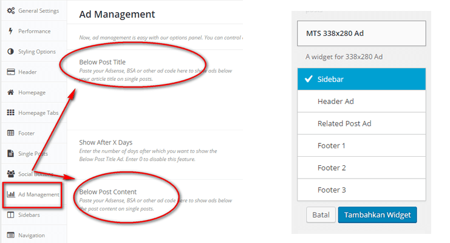Click the Single Posts document icon

[10, 153]
